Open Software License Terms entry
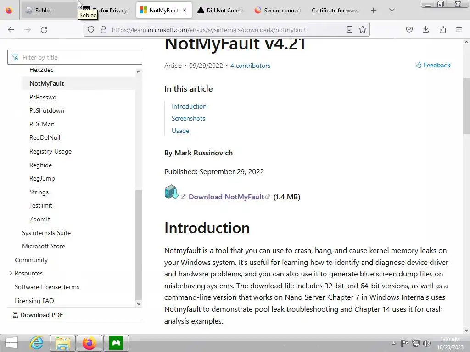 point(47,287)
